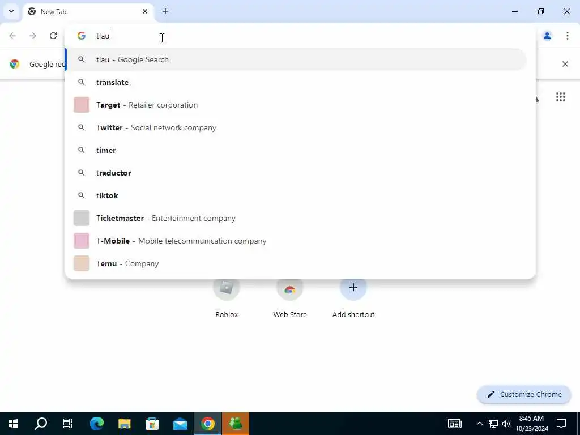580x435 pixels.
Task: Open a new tab with plus button
Action: [165, 11]
